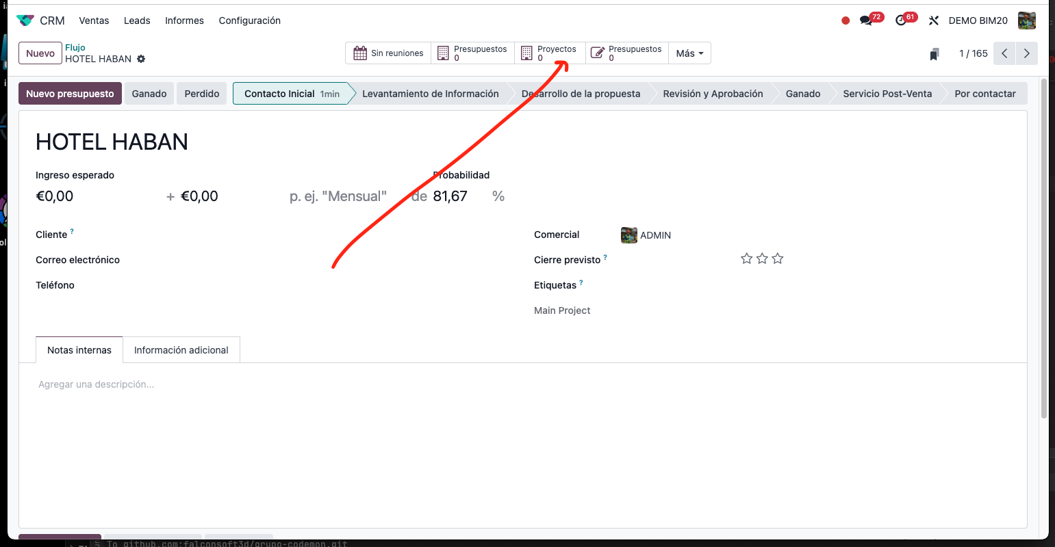The height and width of the screenshot is (547, 1055).
Task: Click the debug tools wrench icon
Action: [x=933, y=21]
